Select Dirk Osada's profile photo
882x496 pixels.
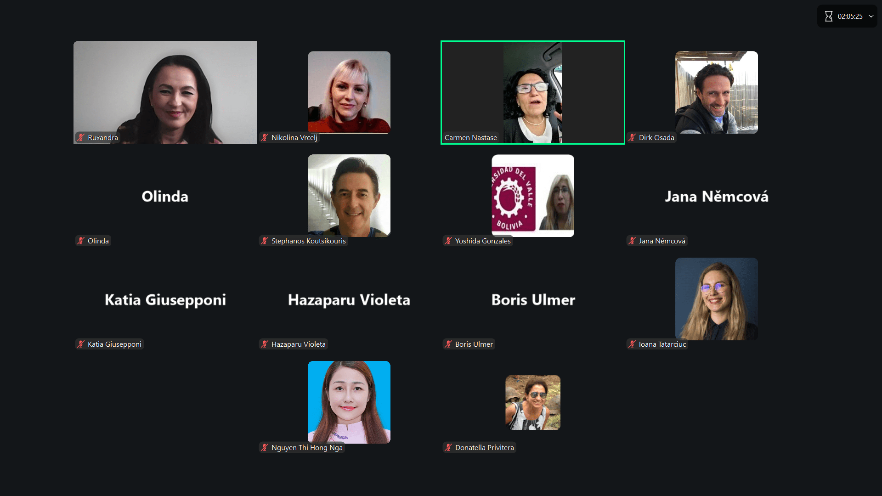click(x=717, y=92)
